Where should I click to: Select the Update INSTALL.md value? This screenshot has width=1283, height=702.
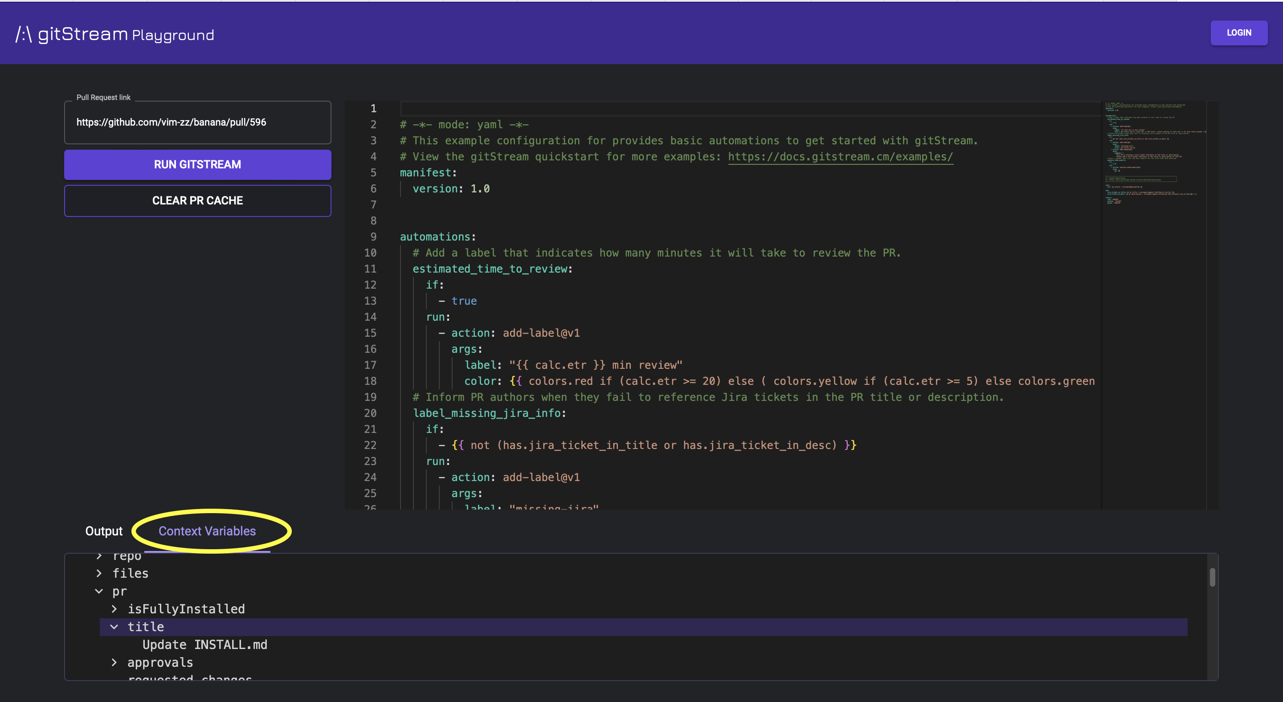[x=205, y=645]
